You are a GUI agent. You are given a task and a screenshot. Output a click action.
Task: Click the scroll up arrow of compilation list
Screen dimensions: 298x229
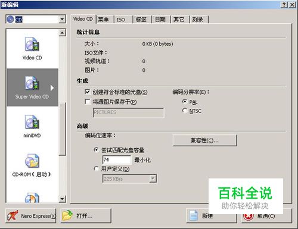point(63,33)
